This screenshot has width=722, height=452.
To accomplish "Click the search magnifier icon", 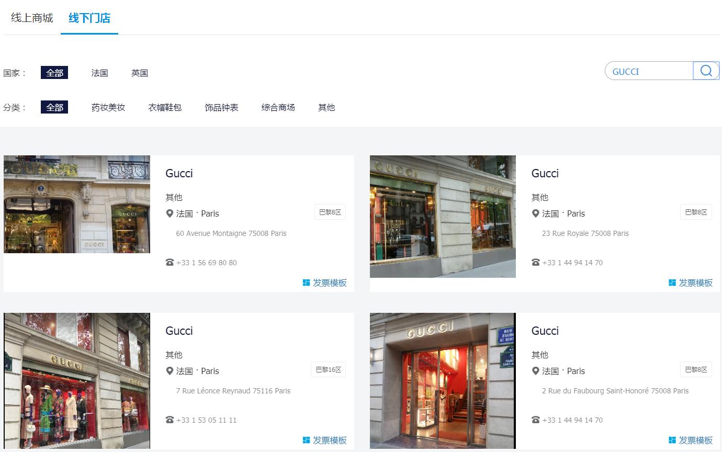I will [x=706, y=71].
